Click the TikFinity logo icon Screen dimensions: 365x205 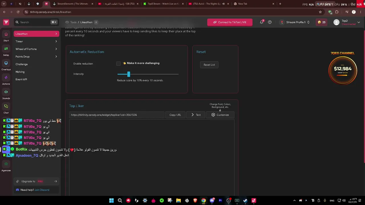point(6,22)
